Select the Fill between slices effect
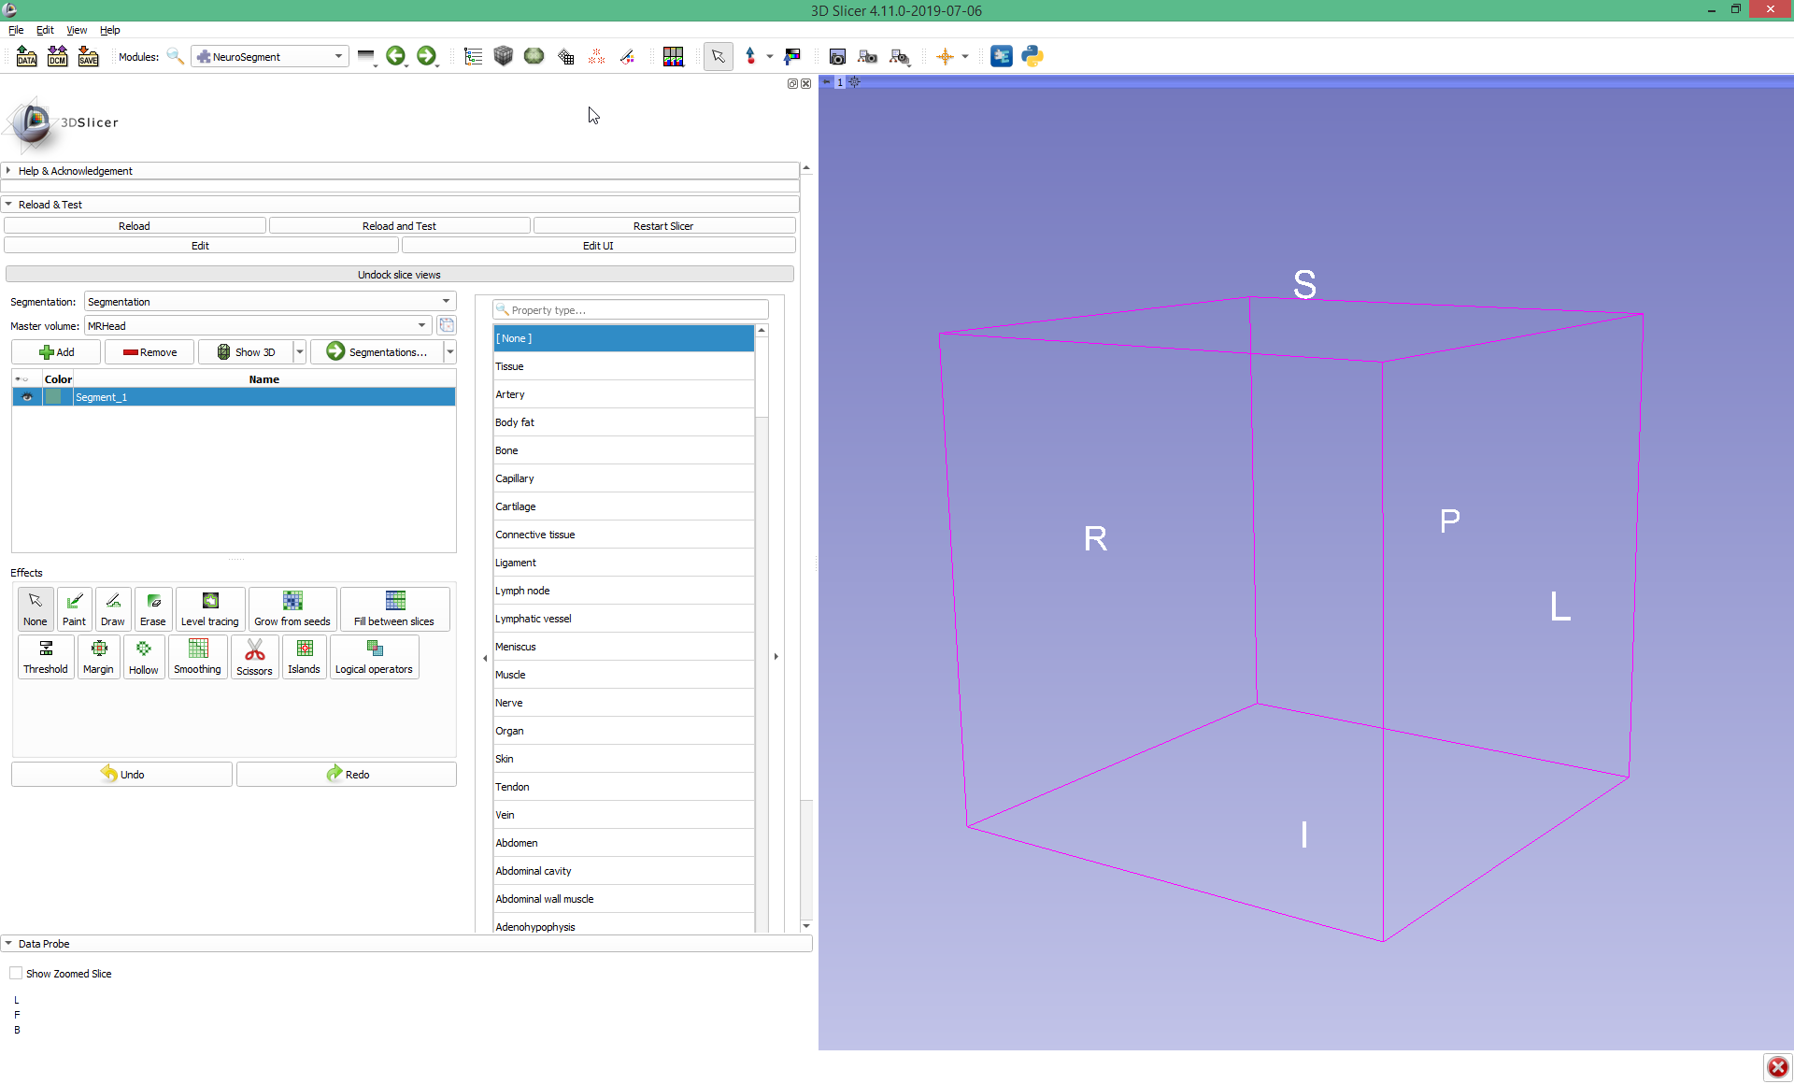This screenshot has width=1794, height=1084. click(x=394, y=608)
